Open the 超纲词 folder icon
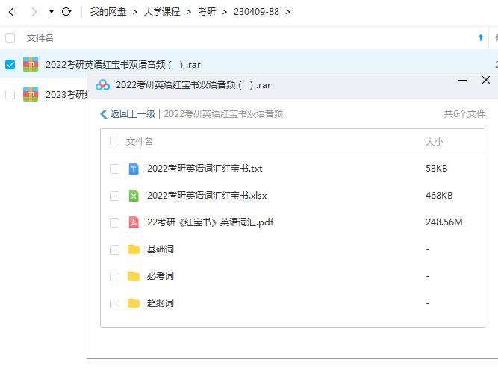 click(134, 303)
